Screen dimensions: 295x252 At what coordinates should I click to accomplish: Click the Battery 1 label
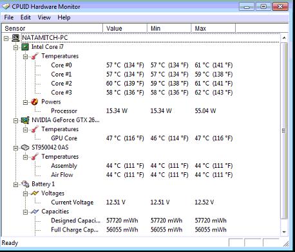click(43, 184)
